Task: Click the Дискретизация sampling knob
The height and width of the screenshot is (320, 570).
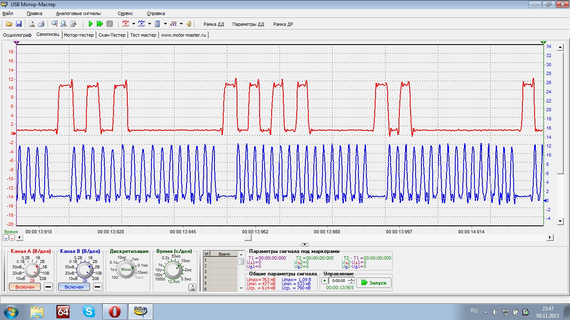Action: click(x=126, y=270)
